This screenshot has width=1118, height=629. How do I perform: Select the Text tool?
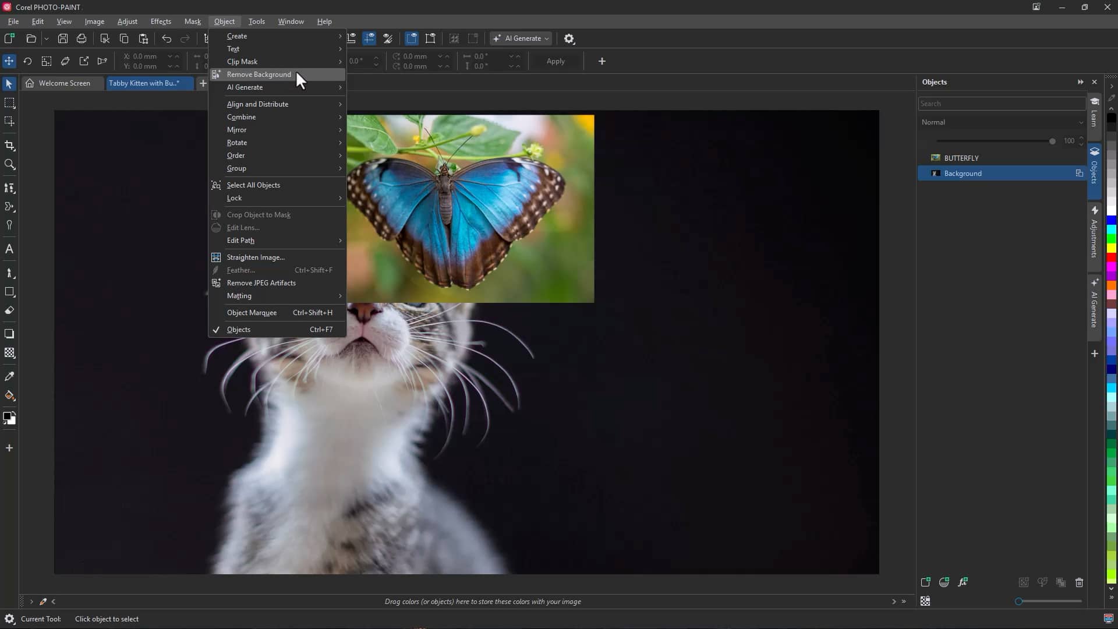[x=9, y=249]
